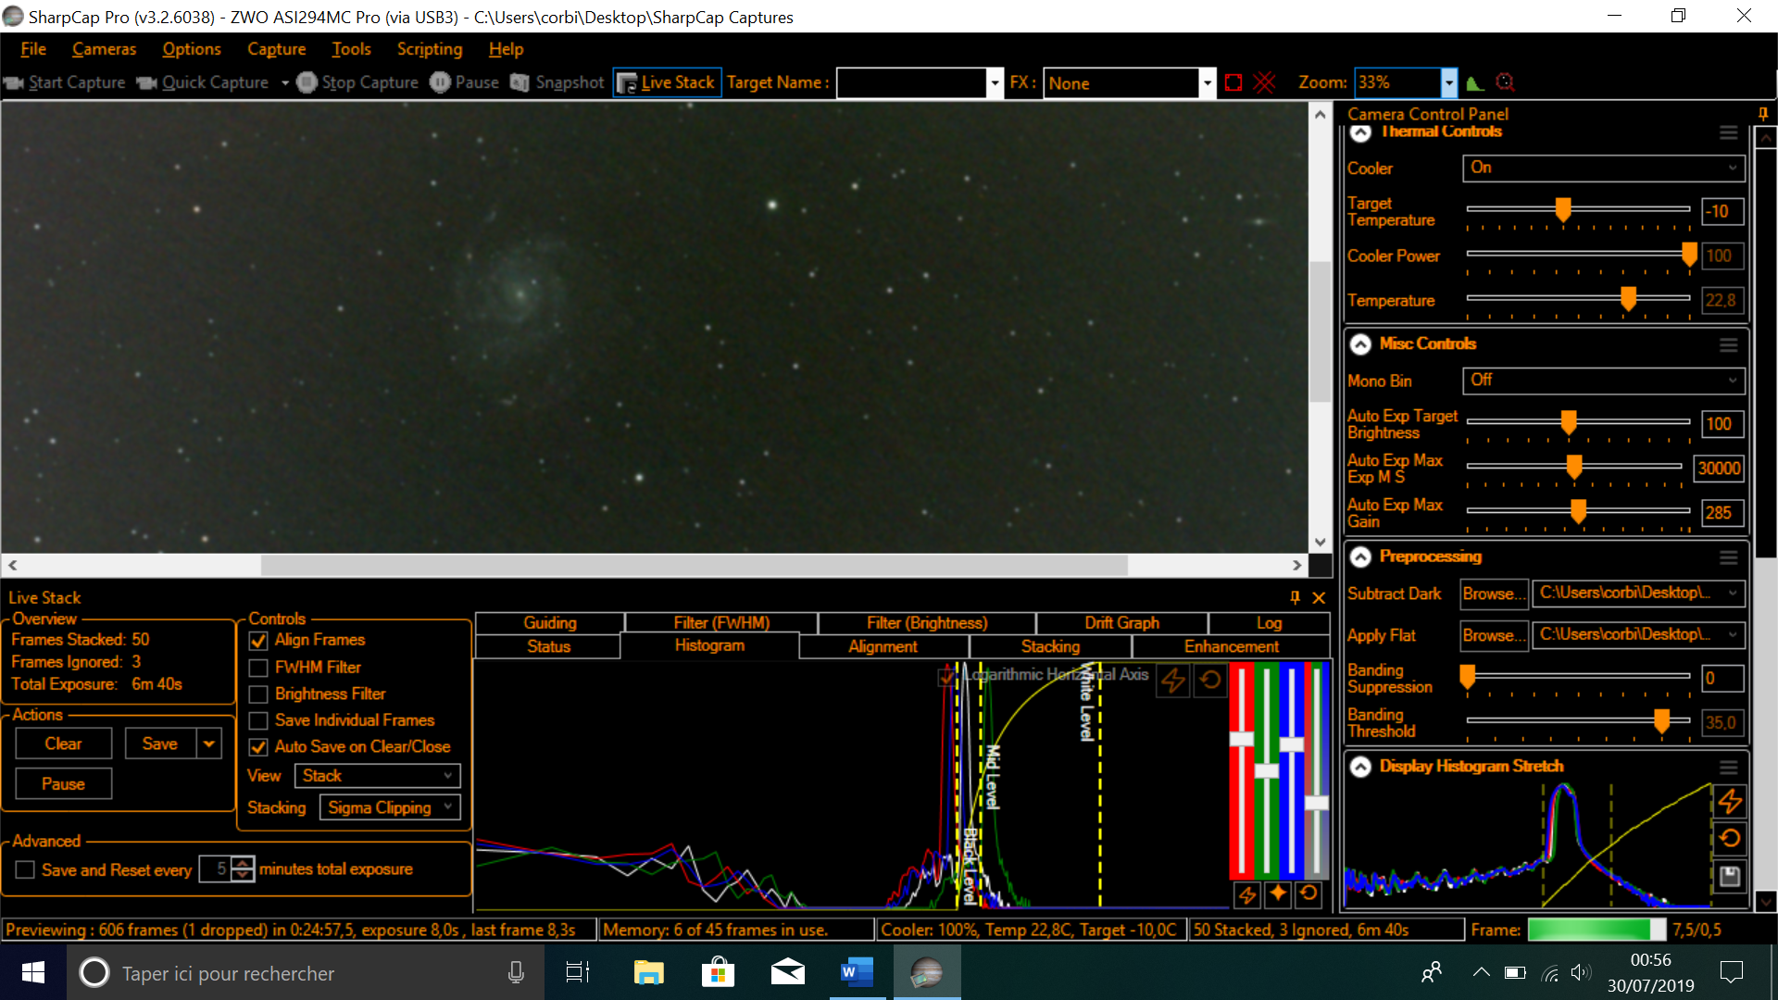Click Stop Capture in the toolbar
The height and width of the screenshot is (1000, 1778).
(x=357, y=82)
